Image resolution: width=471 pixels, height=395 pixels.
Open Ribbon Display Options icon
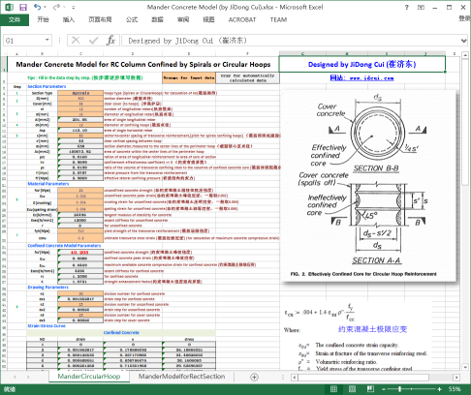coord(421,7)
